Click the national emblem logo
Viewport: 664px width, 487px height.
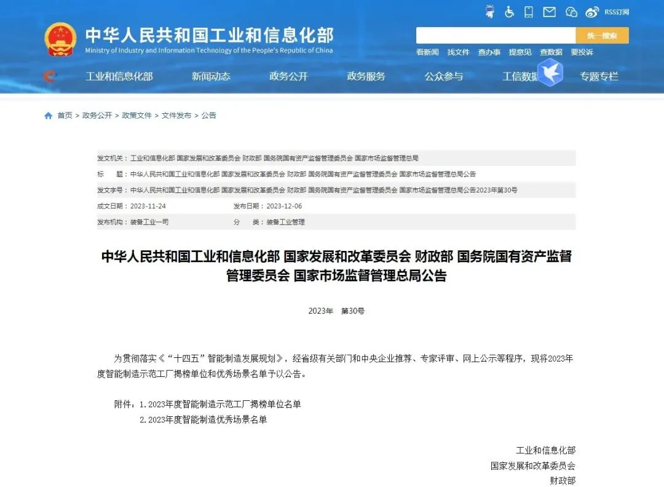[x=60, y=39]
